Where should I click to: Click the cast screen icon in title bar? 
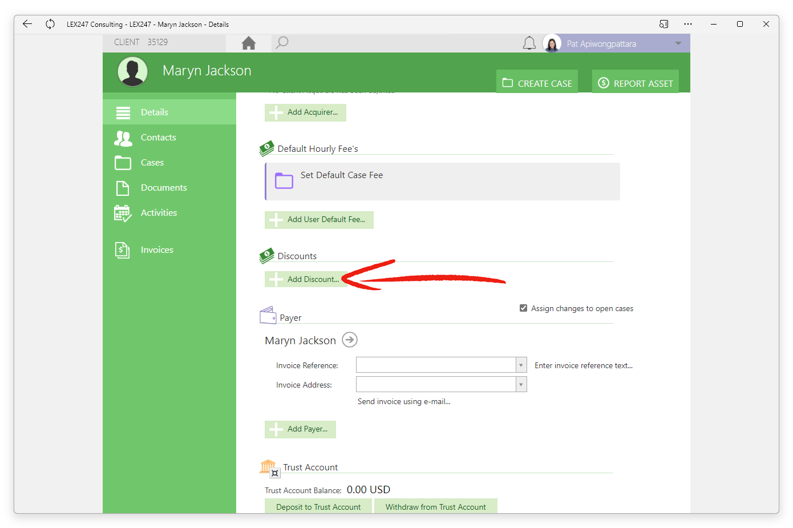(x=663, y=24)
